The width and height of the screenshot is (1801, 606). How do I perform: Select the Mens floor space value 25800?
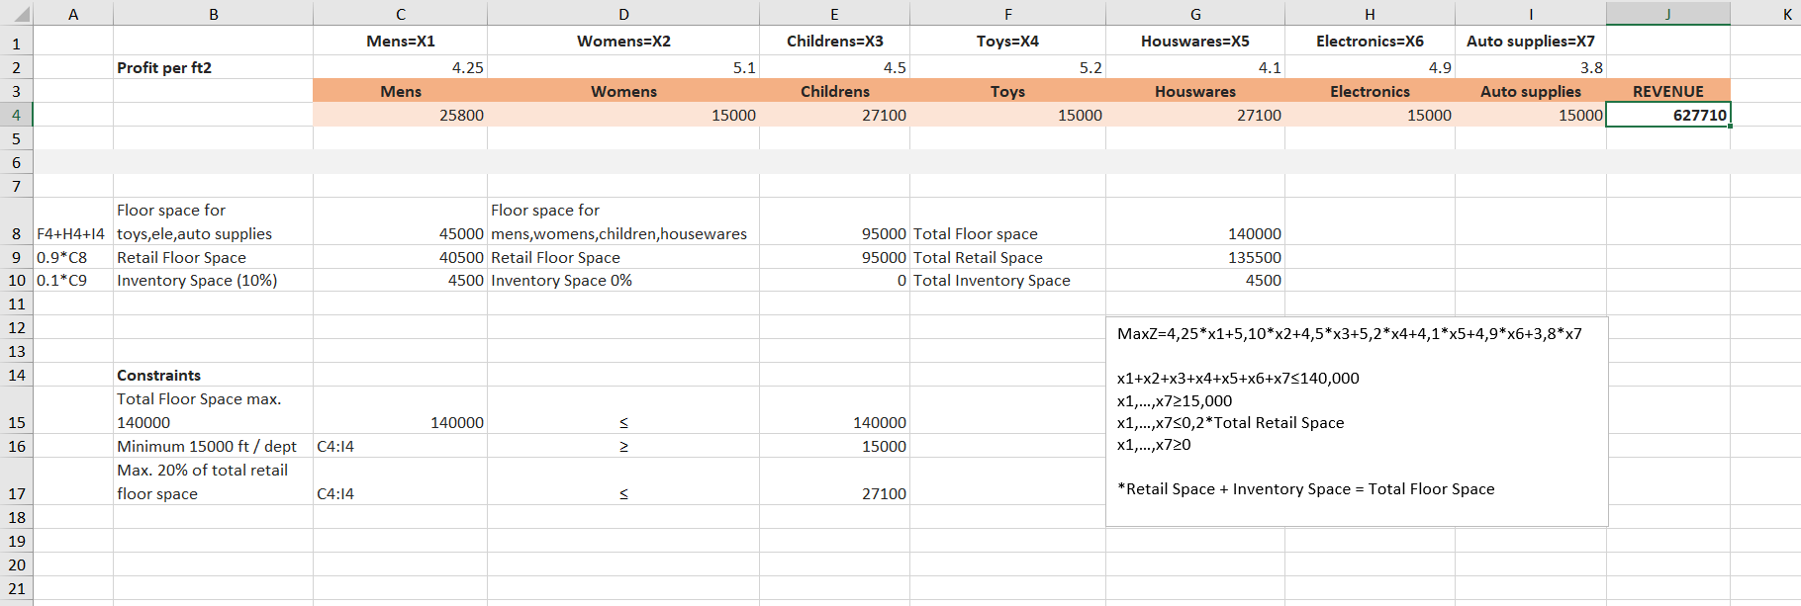pyautogui.click(x=400, y=115)
